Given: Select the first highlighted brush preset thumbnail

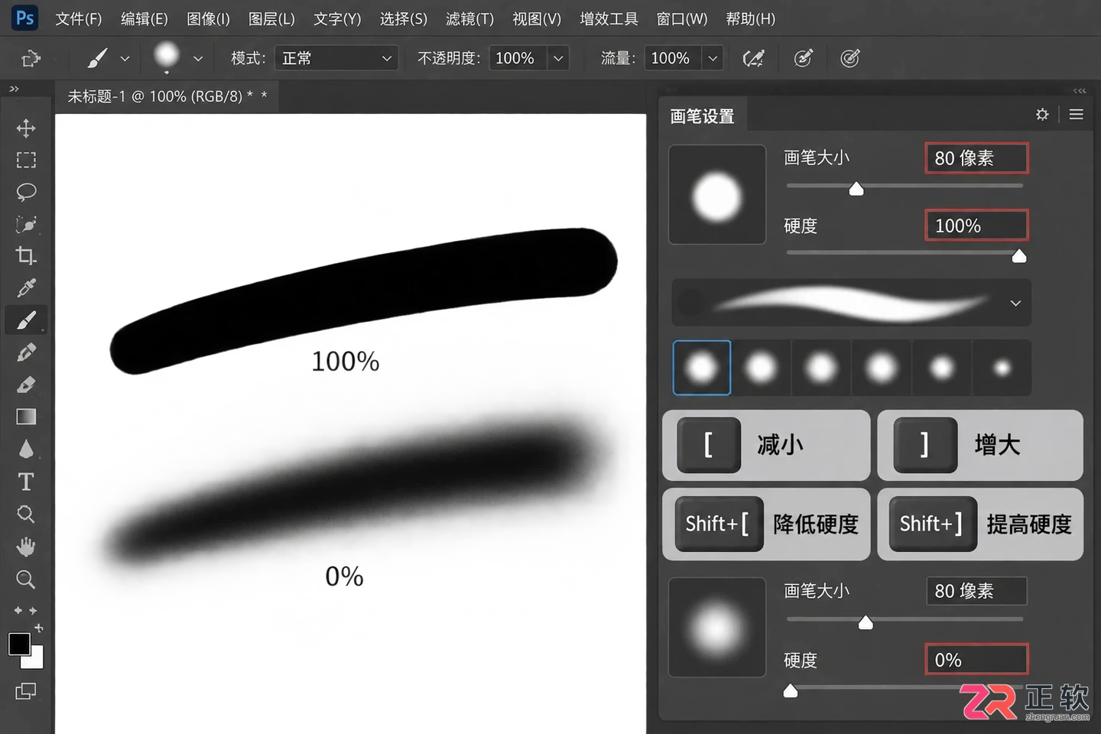Looking at the screenshot, I should [x=702, y=368].
